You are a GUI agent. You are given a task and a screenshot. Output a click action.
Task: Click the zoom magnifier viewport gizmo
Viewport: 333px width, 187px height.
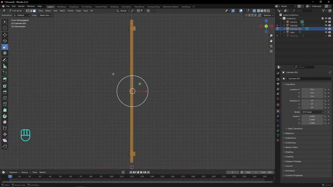pos(271,36)
